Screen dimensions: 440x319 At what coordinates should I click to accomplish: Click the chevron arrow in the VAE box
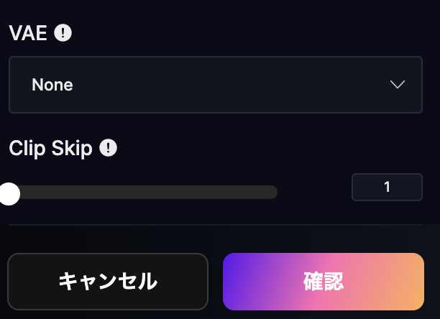pos(398,85)
